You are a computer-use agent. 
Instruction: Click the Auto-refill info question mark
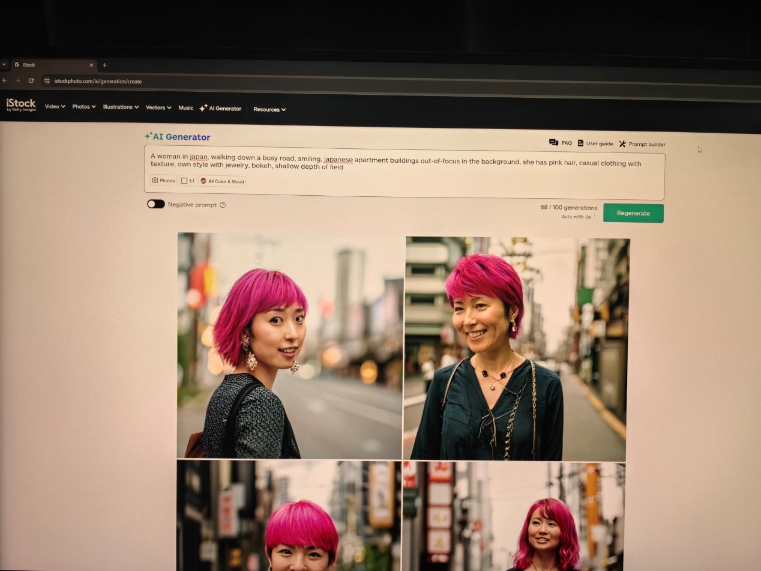click(595, 216)
